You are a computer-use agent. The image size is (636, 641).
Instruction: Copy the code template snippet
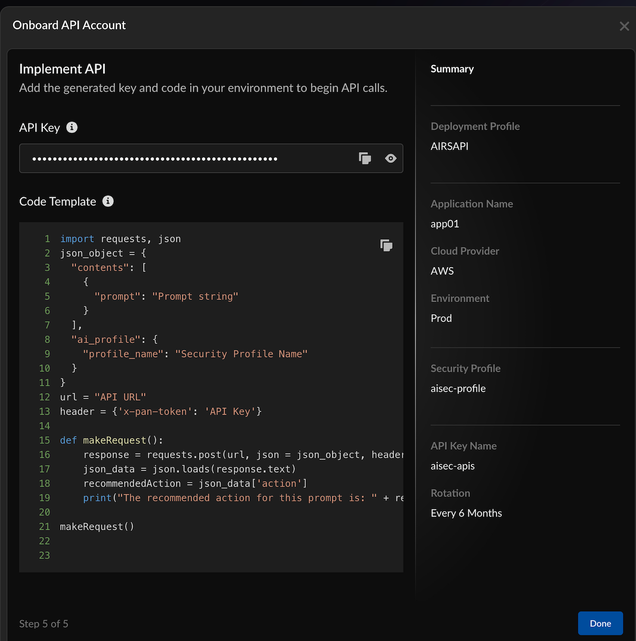click(386, 245)
